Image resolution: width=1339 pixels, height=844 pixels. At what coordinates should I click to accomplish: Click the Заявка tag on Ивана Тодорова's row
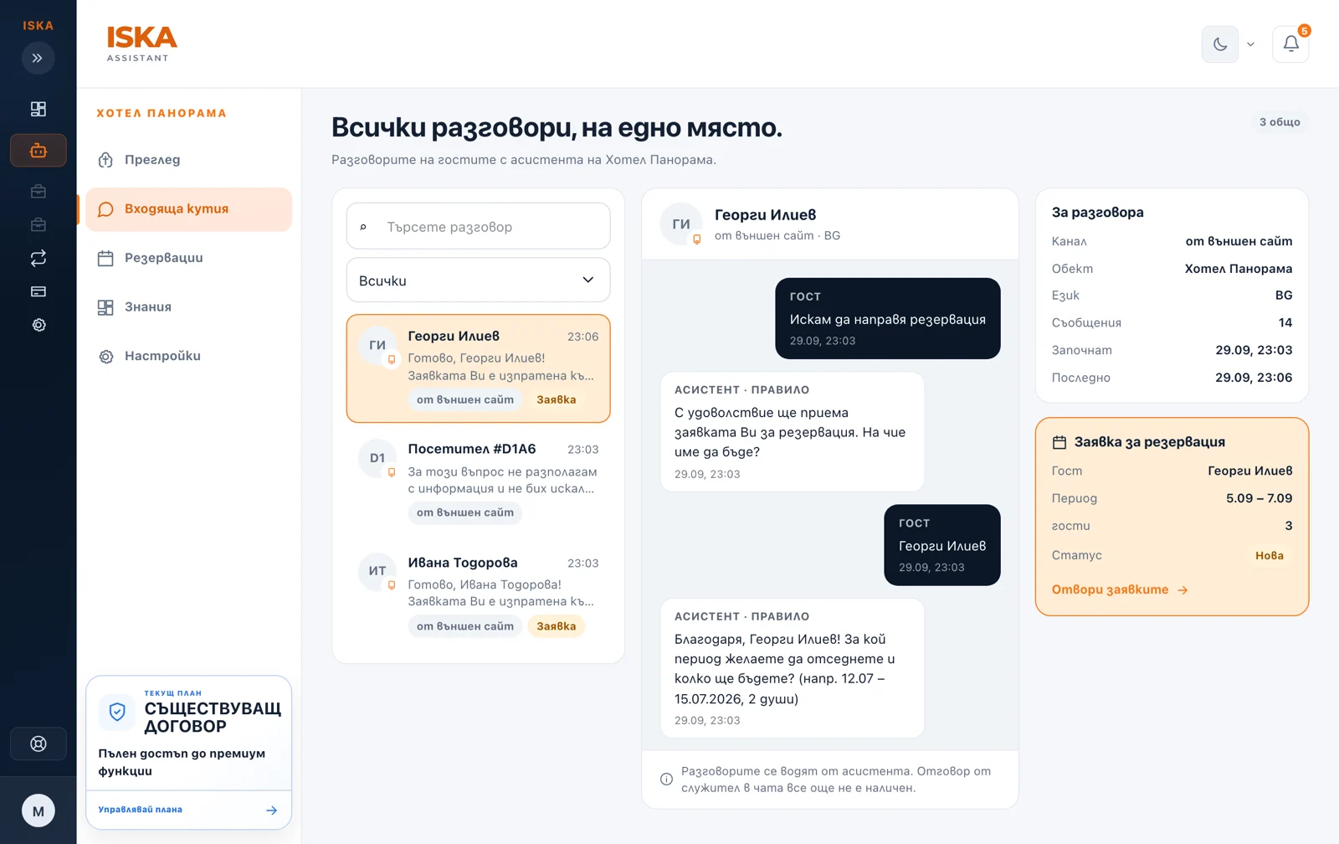click(x=556, y=626)
